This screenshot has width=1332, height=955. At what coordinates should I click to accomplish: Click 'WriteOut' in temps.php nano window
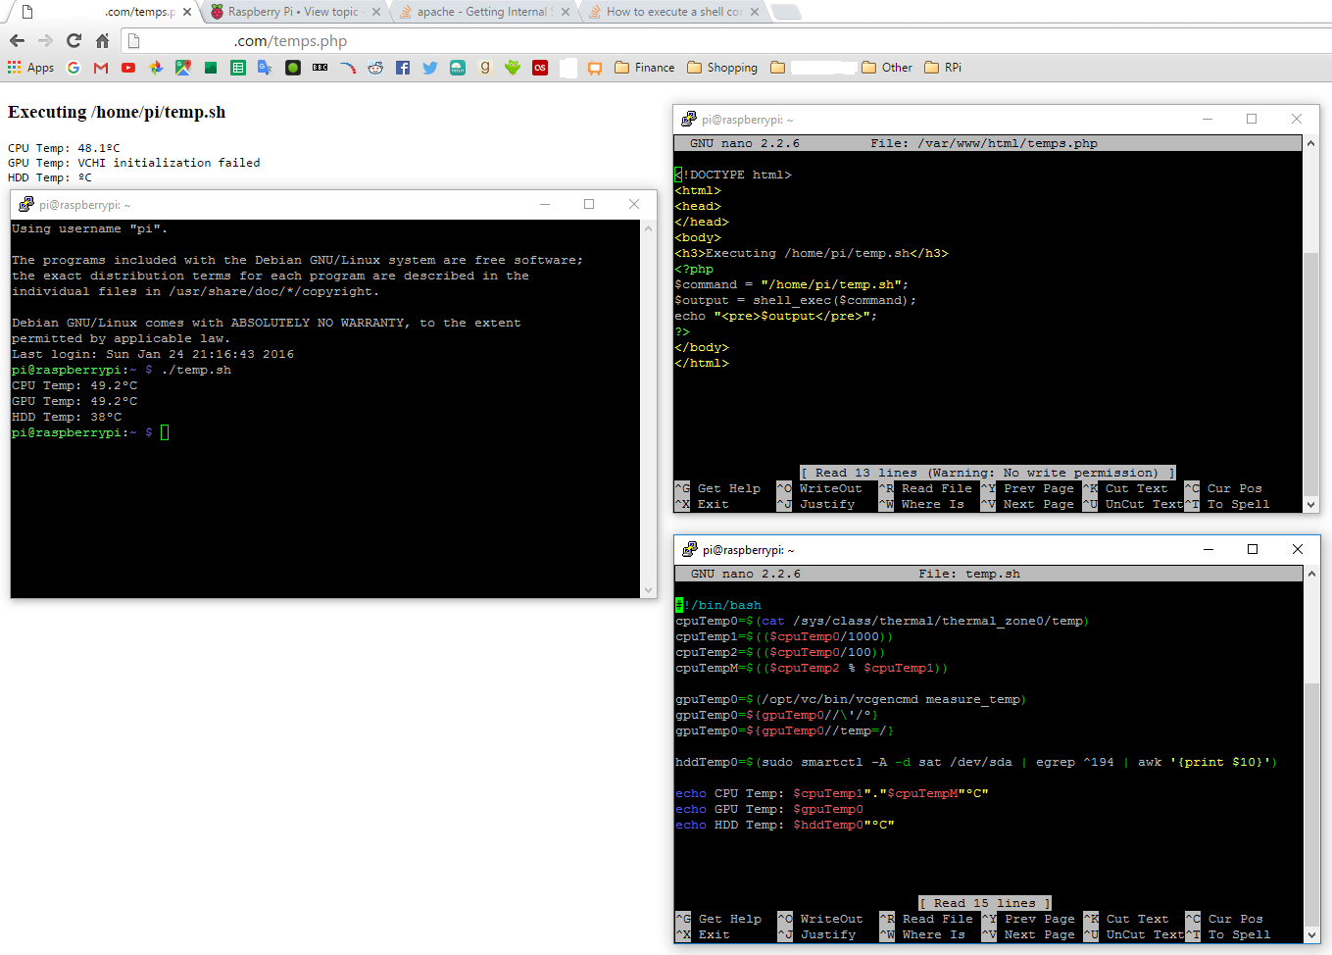[x=830, y=488]
